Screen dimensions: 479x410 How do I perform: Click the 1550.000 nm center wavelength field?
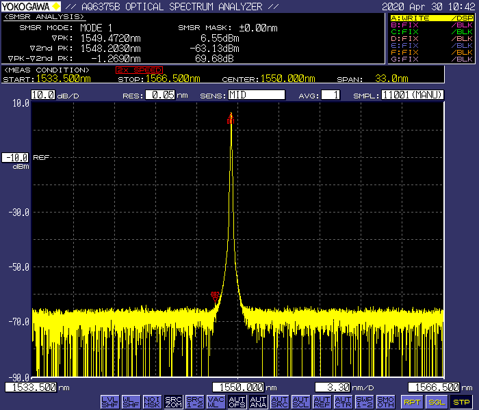(x=239, y=387)
